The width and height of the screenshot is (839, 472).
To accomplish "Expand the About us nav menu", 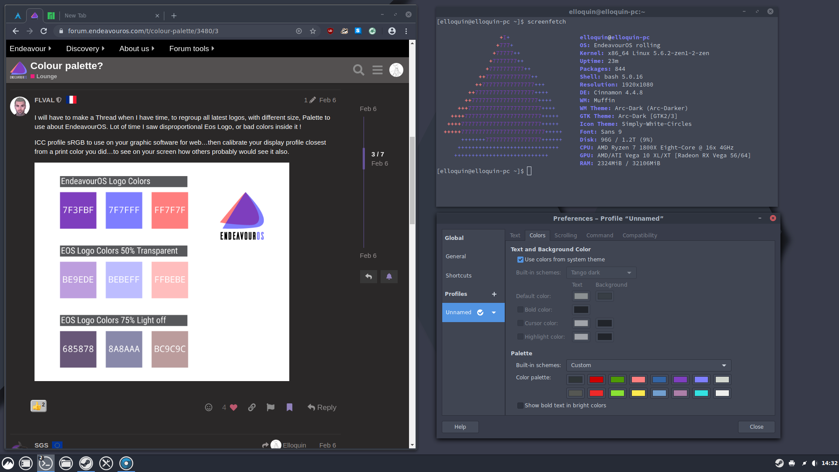I will coord(137,49).
